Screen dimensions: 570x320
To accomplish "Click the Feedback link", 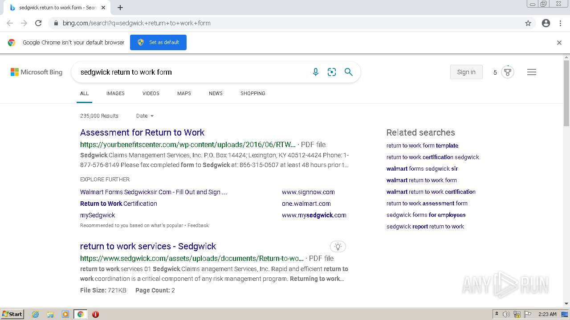I will pyautogui.click(x=198, y=225).
